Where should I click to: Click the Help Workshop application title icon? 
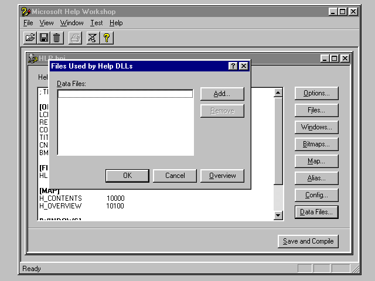pos(25,11)
